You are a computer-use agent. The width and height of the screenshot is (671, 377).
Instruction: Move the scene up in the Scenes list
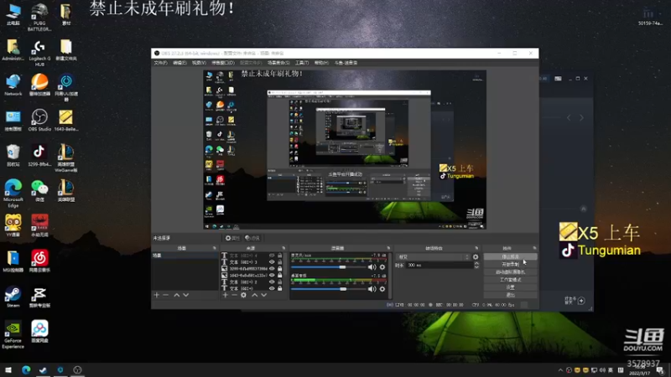click(x=176, y=295)
